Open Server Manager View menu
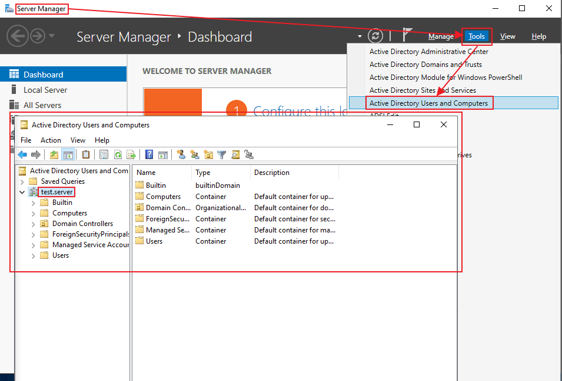 tap(507, 36)
